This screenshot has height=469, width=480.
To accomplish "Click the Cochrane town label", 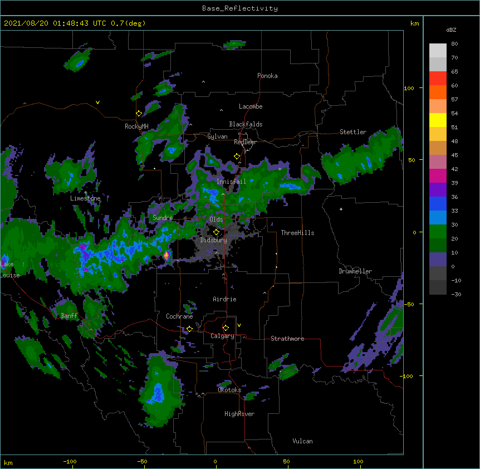I will click(179, 316).
